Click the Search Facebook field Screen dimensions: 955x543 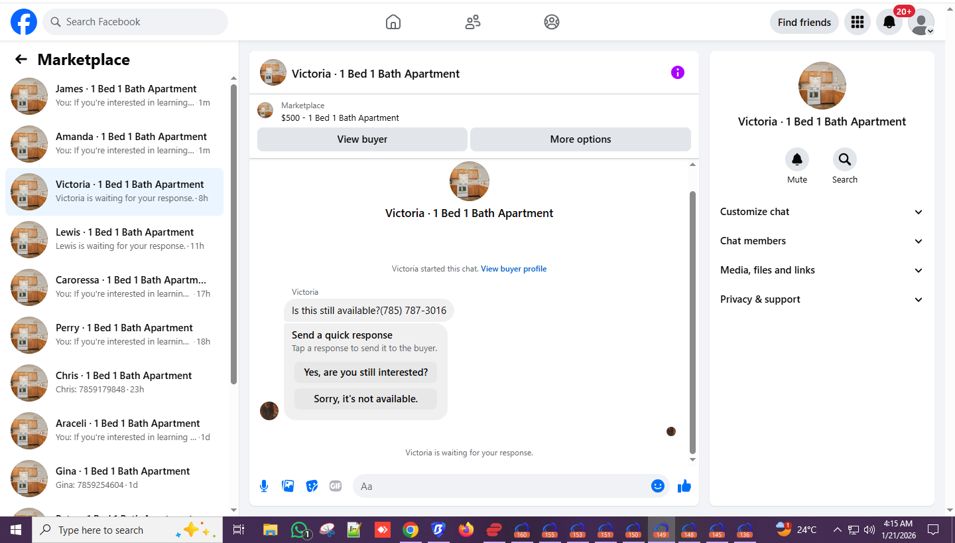click(135, 22)
